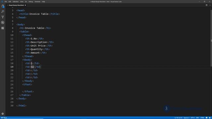
Task: Click the feedback smiley in status bar
Action: pos(207,118)
